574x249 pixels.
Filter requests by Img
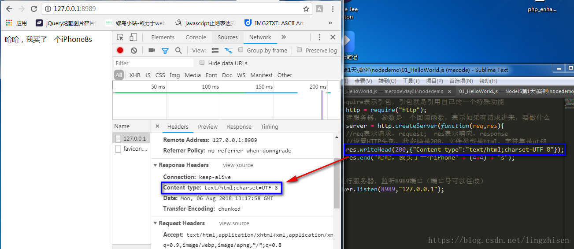tap(175, 75)
